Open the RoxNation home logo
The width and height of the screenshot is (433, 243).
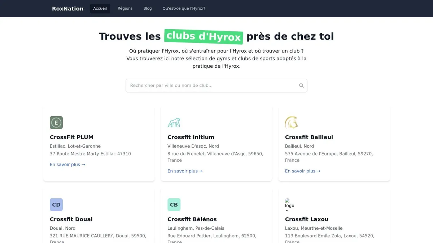tap(67, 9)
